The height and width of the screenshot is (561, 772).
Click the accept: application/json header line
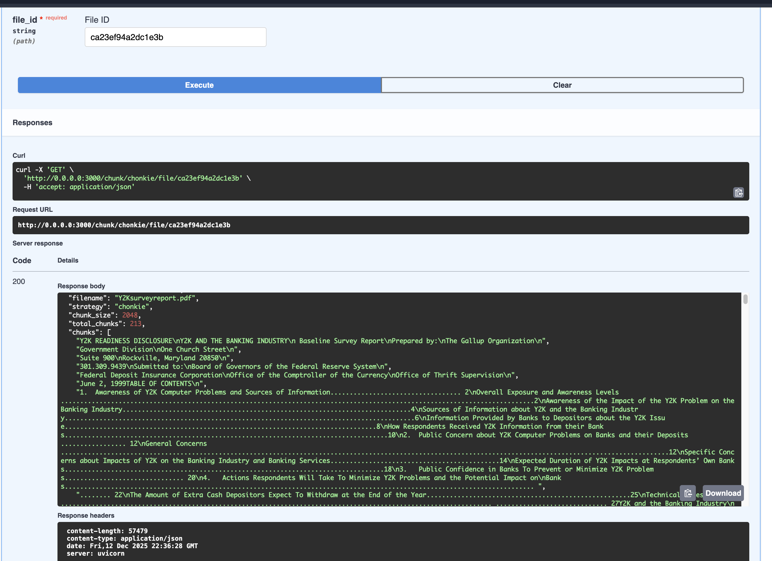(85, 187)
